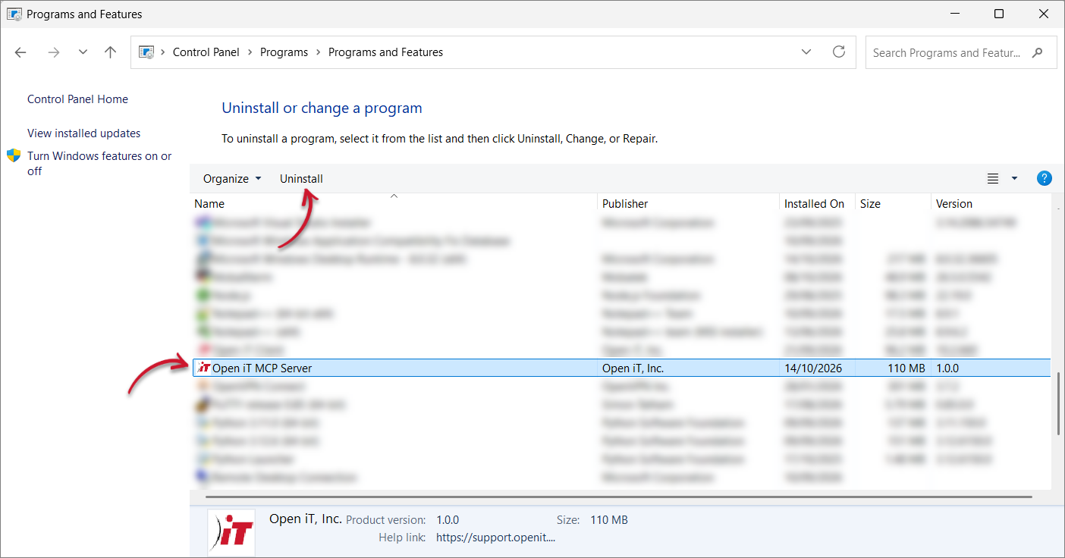Click the window title bar icon

14,14
